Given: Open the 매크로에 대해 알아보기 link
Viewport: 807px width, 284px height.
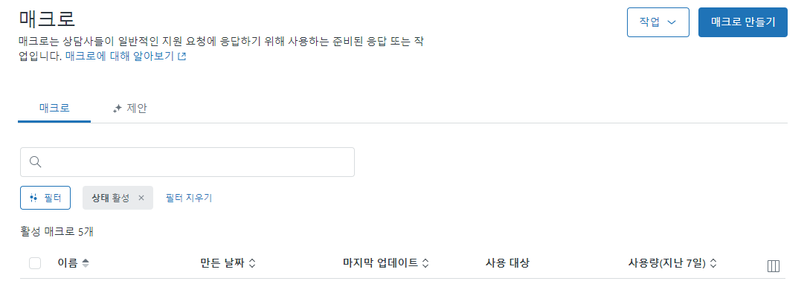Looking at the screenshot, I should pos(126,57).
